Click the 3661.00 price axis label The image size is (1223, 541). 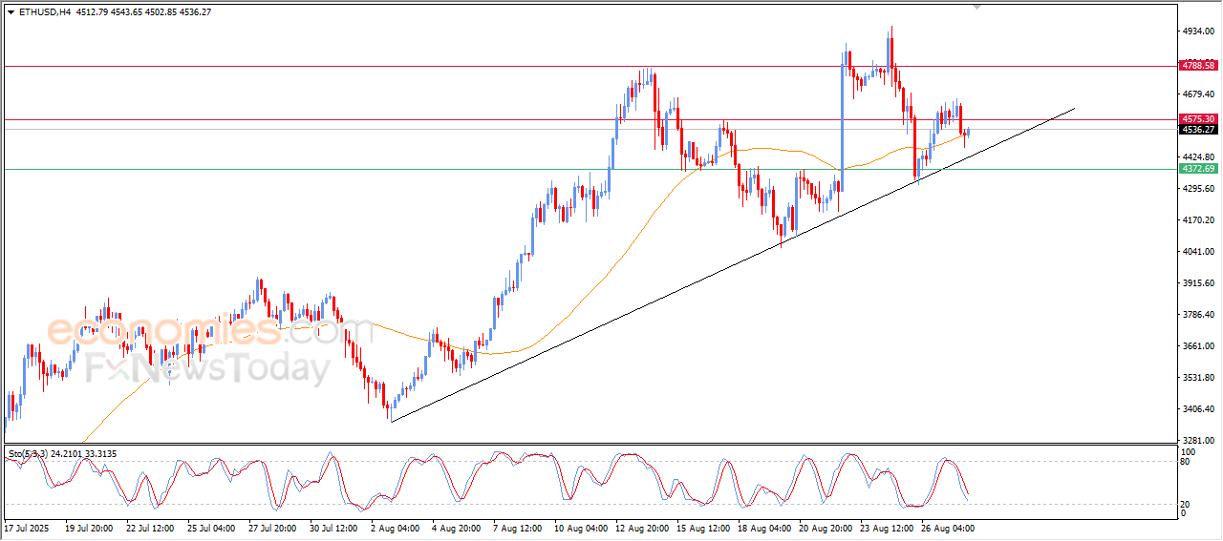1198,346
